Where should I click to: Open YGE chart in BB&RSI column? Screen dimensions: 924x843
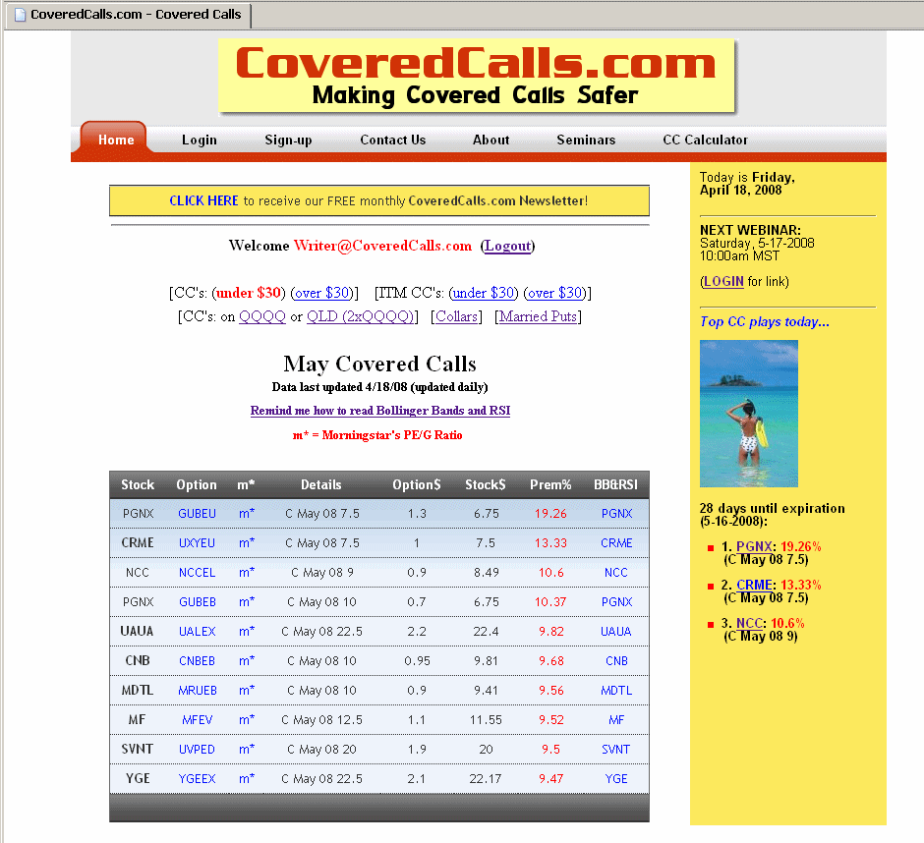[x=616, y=779]
